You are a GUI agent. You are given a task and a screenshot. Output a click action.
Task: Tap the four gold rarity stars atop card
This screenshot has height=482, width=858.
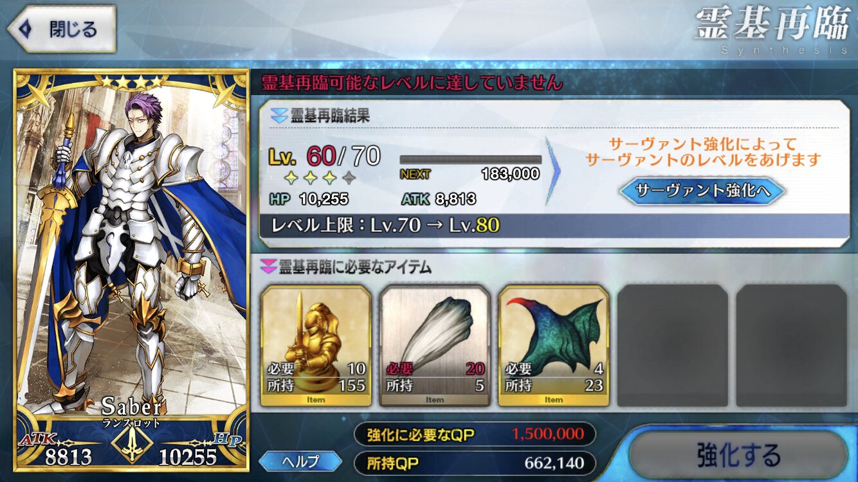pos(131,82)
